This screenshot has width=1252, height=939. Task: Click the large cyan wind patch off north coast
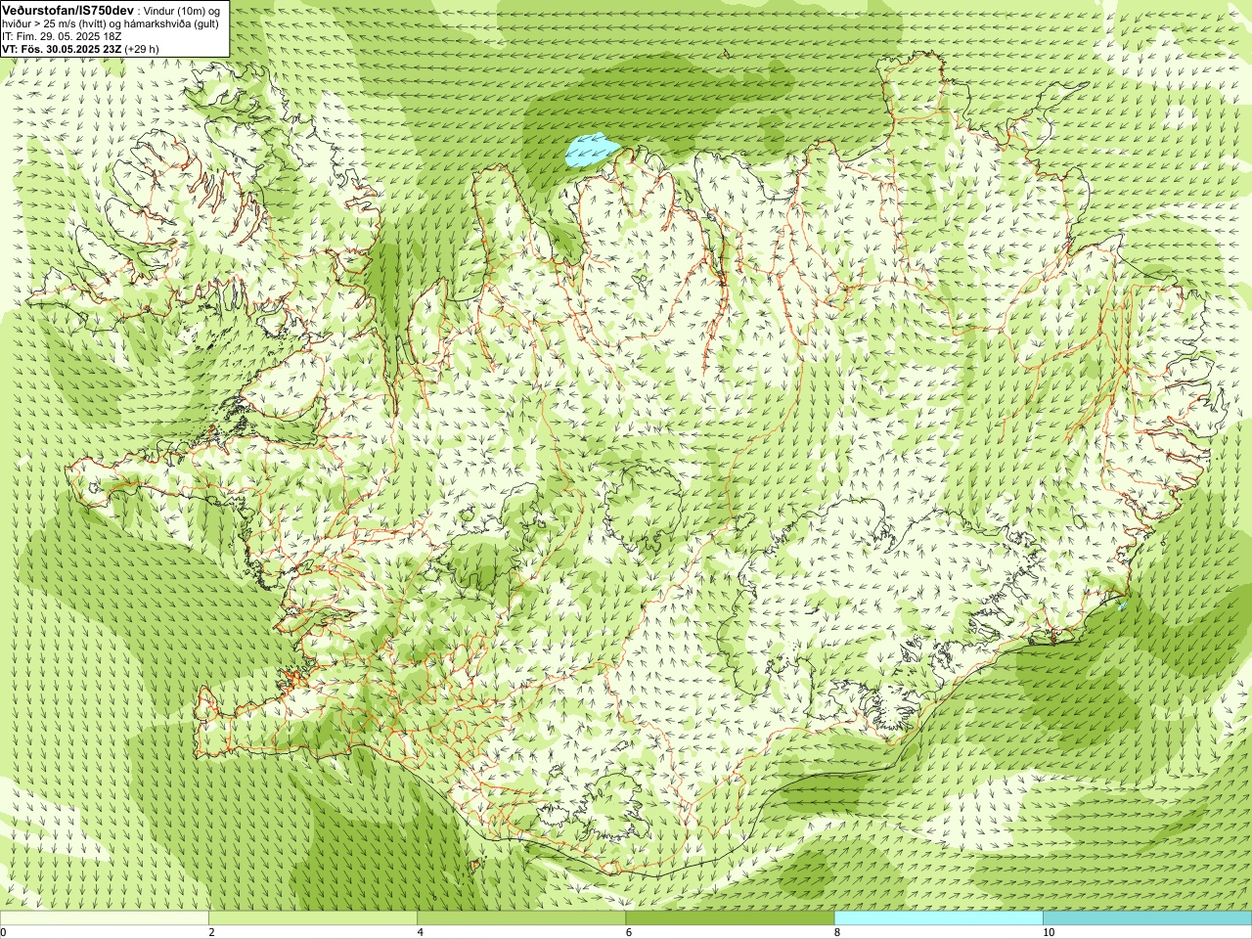(592, 151)
